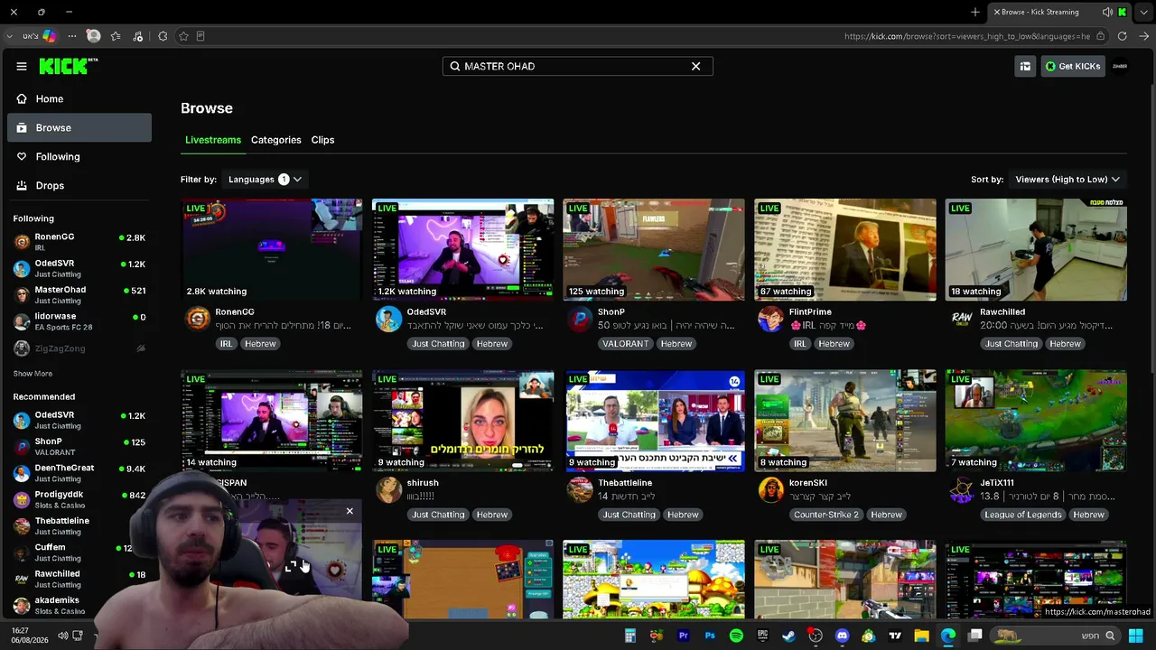Open lidorwase channel in Following list
Viewport: 1156px width, 650px height.
[79, 321]
